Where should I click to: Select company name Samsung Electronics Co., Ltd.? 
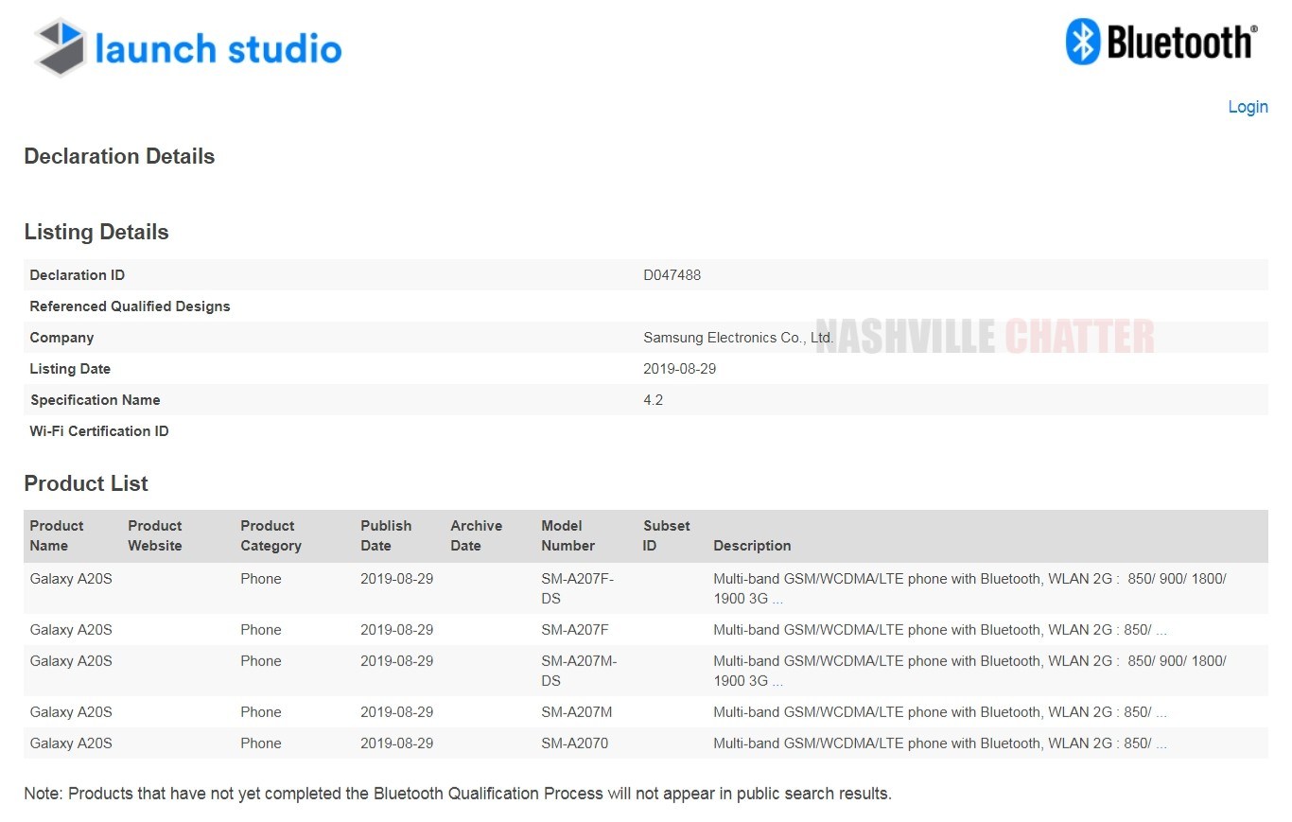click(x=738, y=338)
